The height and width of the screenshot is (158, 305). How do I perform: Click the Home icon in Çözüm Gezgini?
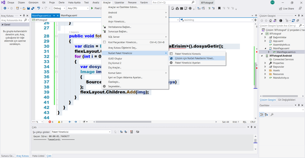tap(270, 21)
